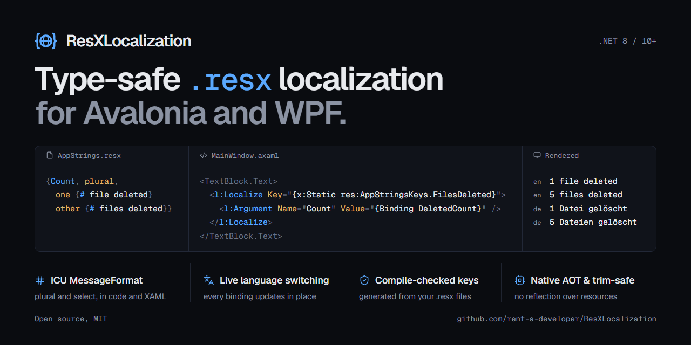Screen dimensions: 691x345
Task: Click the shield check icon beside Compile-checked keys
Action: tap(364, 280)
